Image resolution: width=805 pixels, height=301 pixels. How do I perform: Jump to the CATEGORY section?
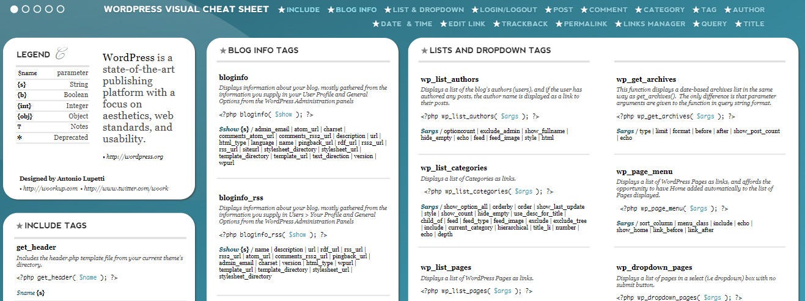tap(664, 10)
